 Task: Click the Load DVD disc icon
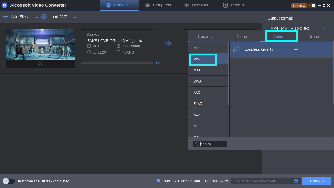(x=44, y=17)
